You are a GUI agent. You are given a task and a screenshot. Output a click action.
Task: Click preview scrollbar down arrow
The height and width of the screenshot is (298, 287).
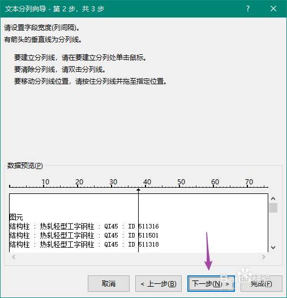[x=273, y=248]
